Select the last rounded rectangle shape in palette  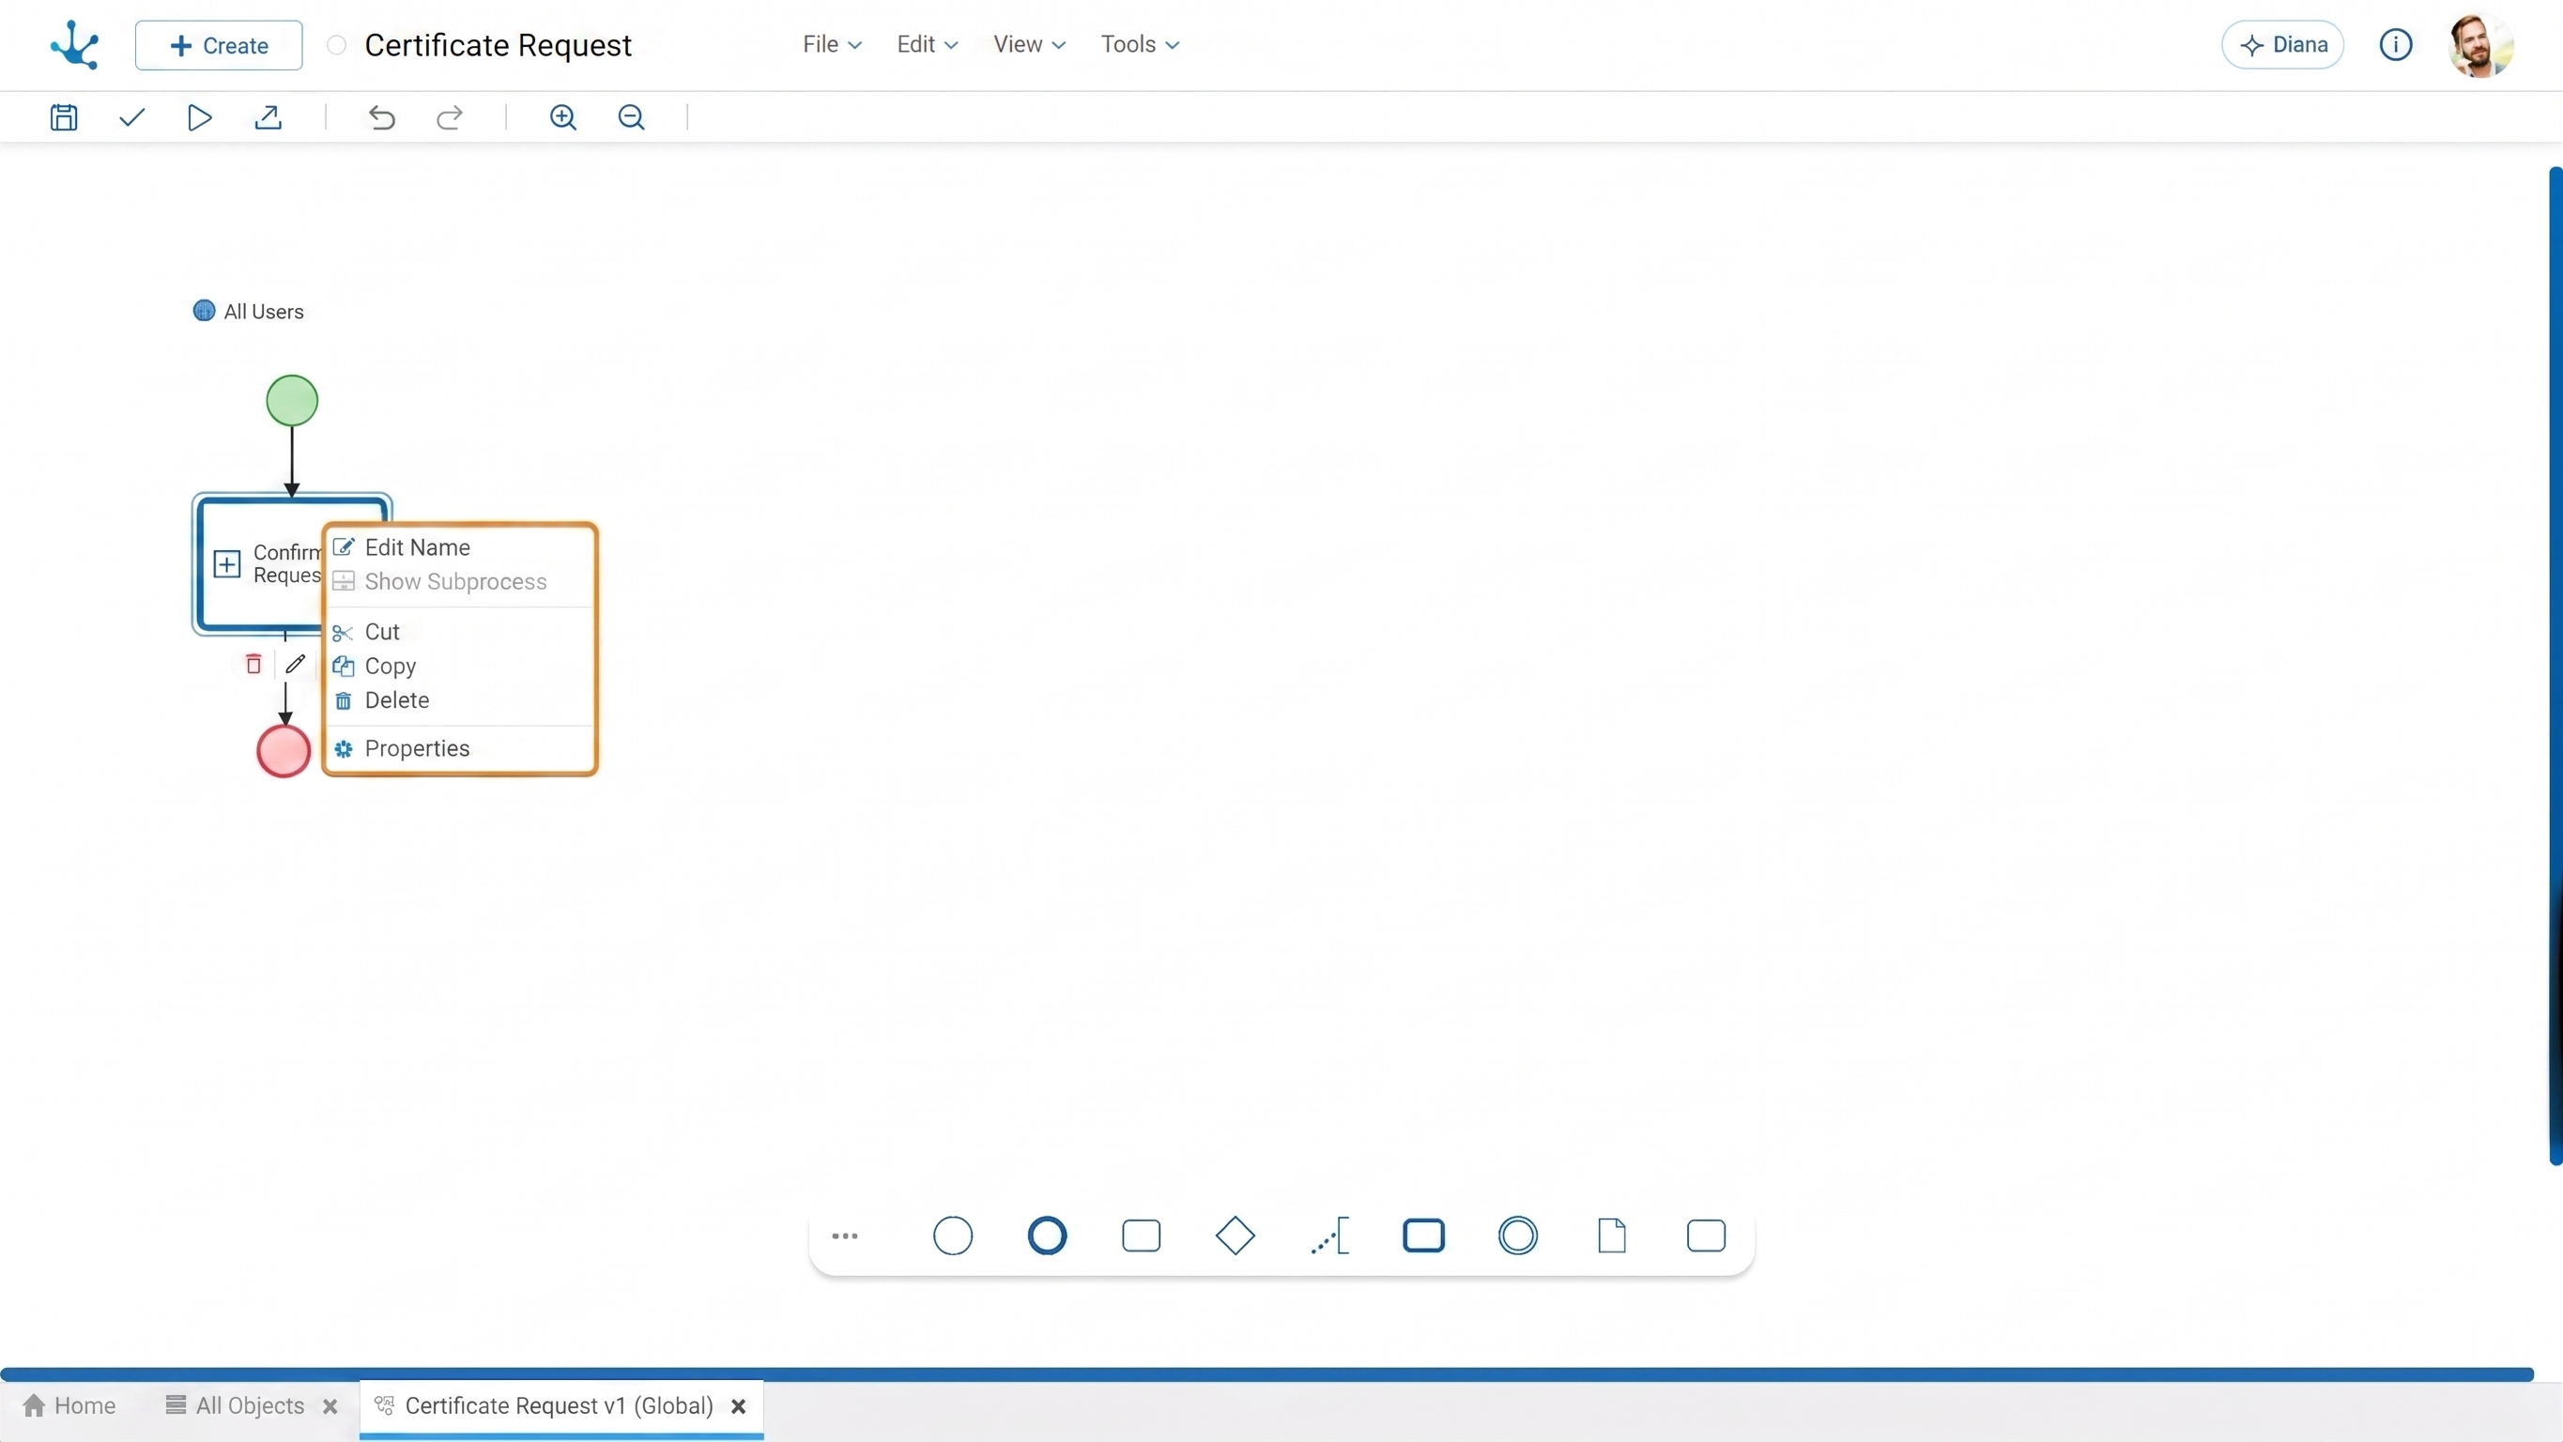(x=1707, y=1236)
